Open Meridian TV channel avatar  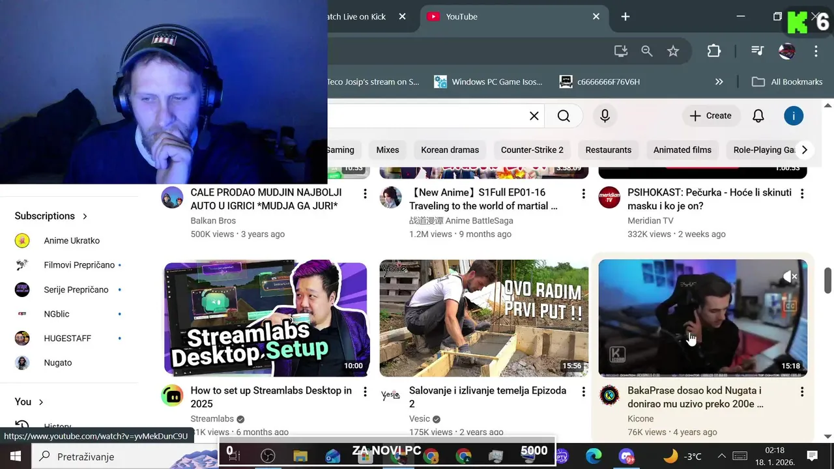[609, 197]
